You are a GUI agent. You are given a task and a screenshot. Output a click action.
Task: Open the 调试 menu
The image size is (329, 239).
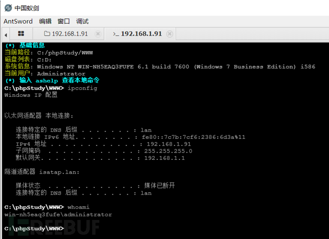click(x=82, y=21)
